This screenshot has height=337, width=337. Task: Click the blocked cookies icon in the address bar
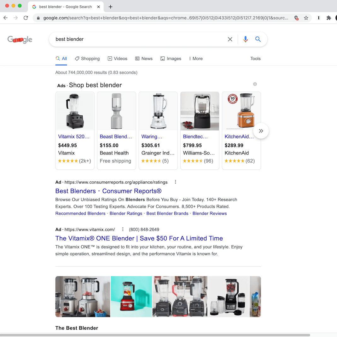[296, 18]
